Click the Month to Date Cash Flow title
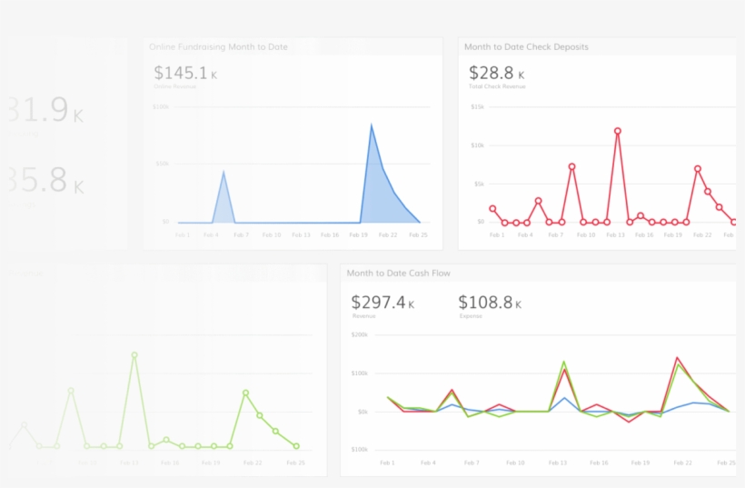The image size is (745, 488). point(398,274)
